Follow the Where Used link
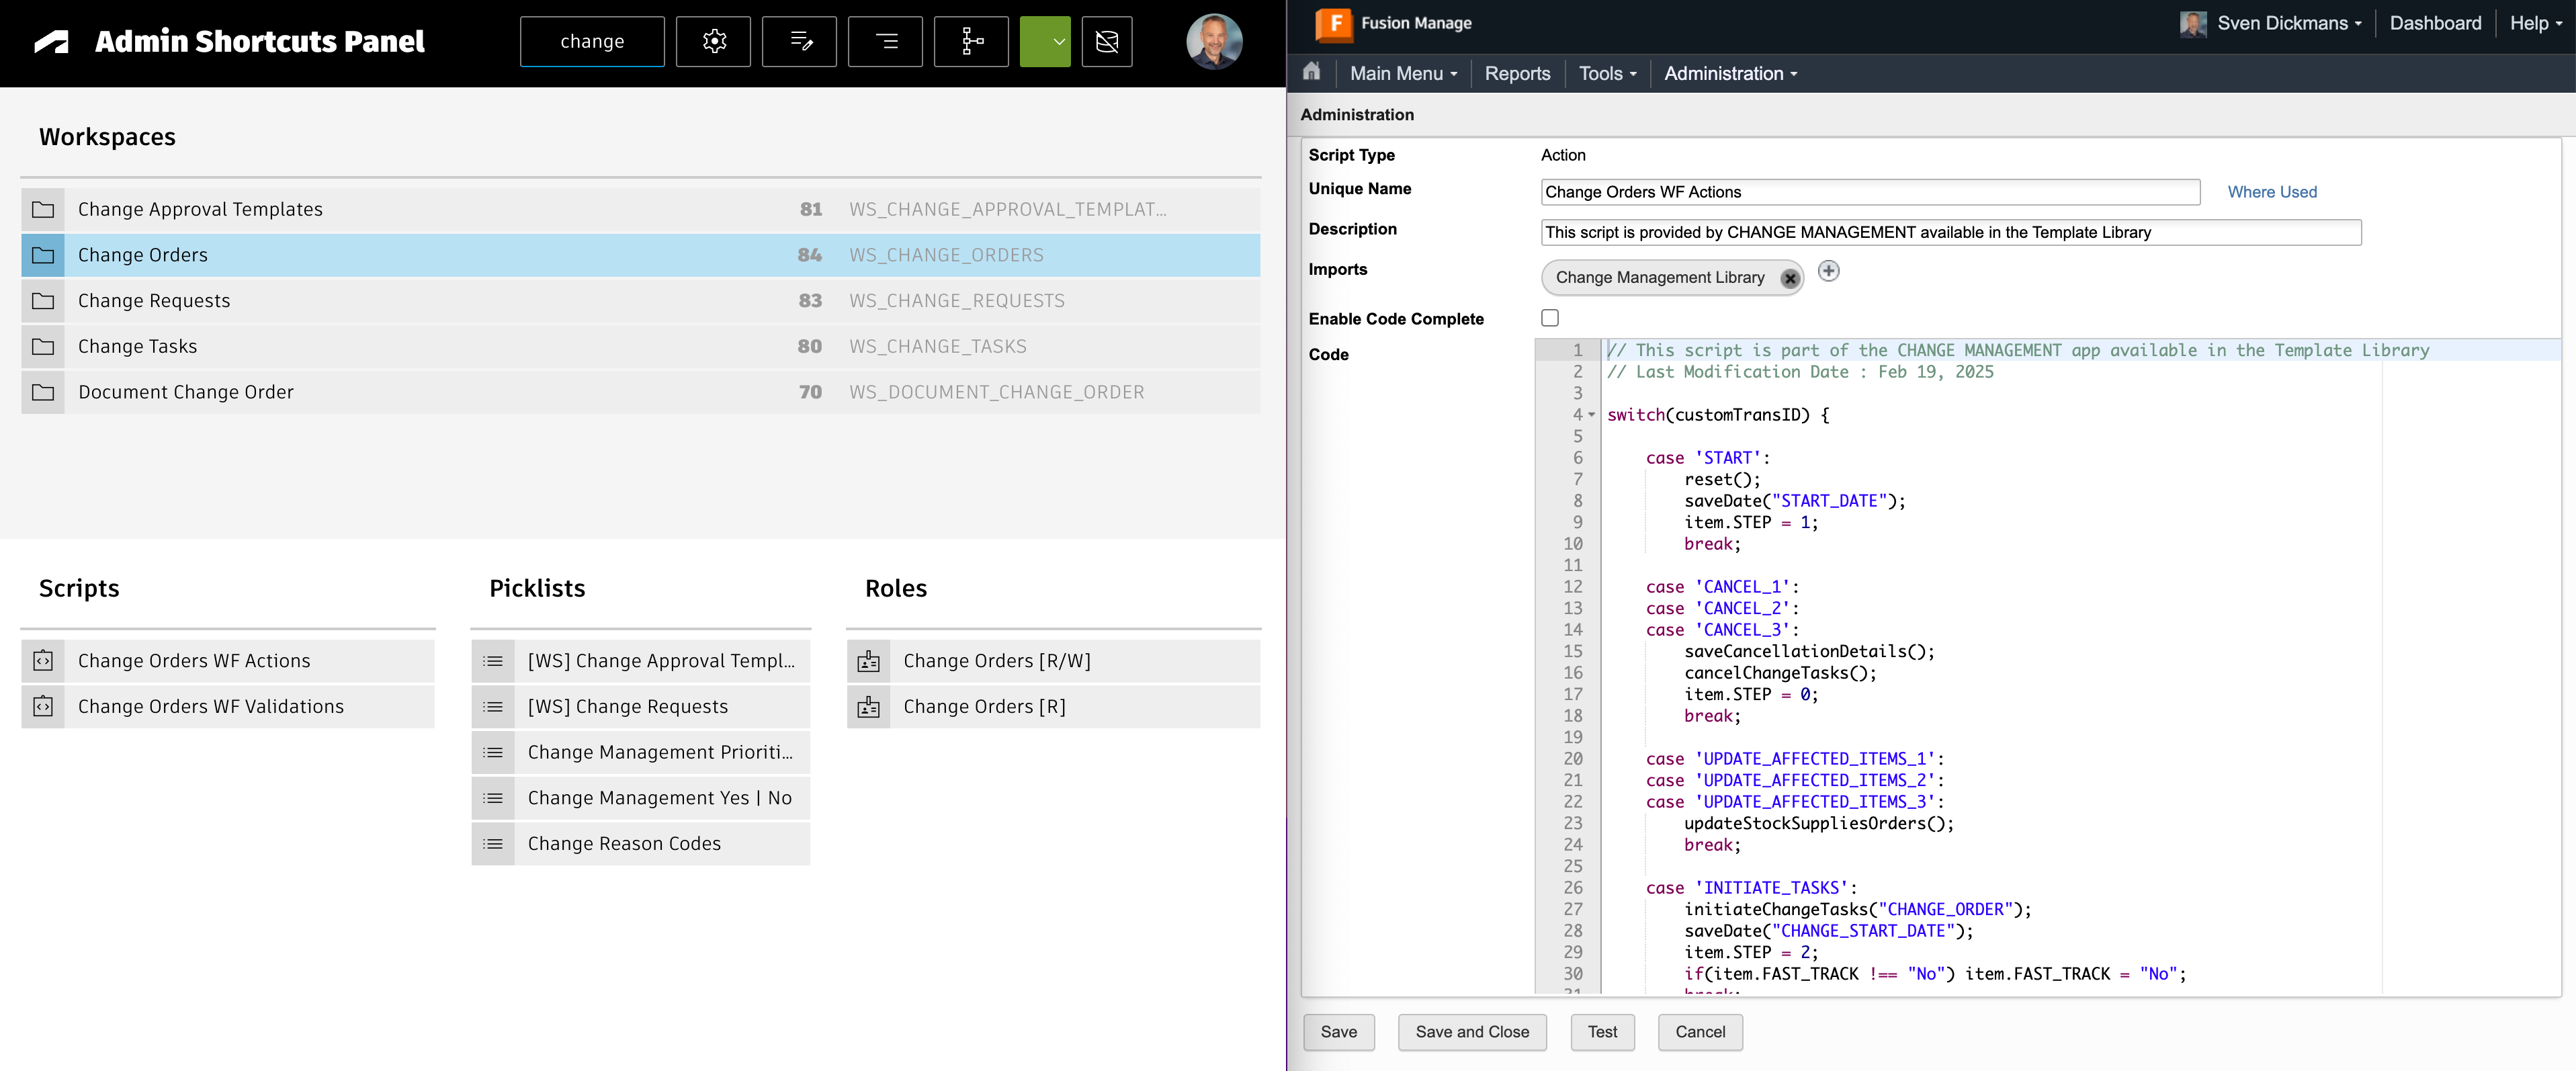2576x1071 pixels. tap(2271, 192)
